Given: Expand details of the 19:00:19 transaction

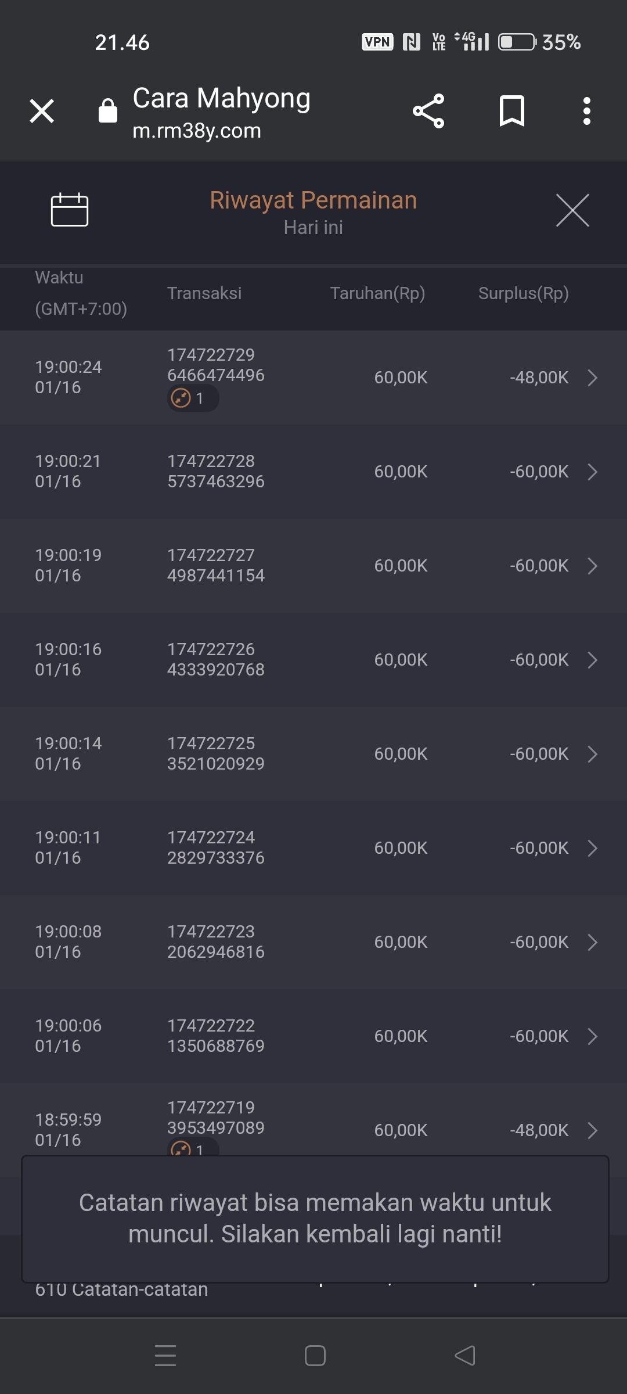Looking at the screenshot, I should (592, 566).
